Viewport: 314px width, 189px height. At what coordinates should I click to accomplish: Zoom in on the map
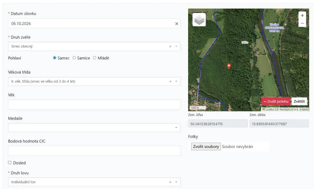[302, 15]
